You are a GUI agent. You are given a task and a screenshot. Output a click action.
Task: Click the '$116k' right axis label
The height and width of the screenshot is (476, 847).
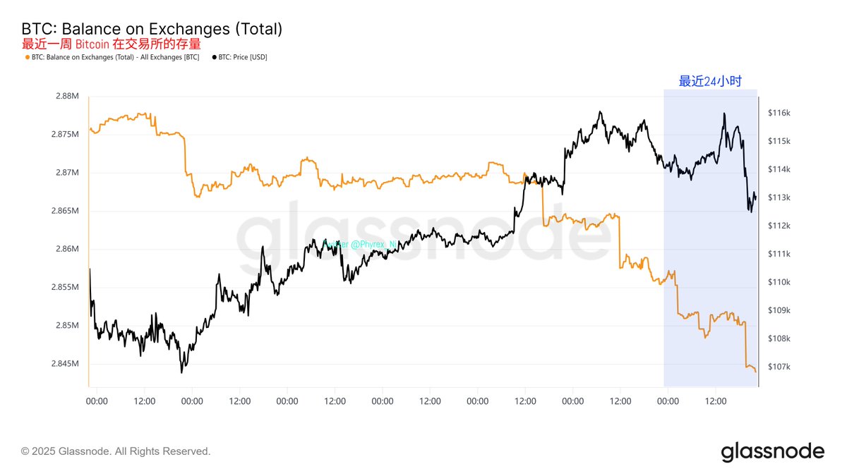coord(778,113)
